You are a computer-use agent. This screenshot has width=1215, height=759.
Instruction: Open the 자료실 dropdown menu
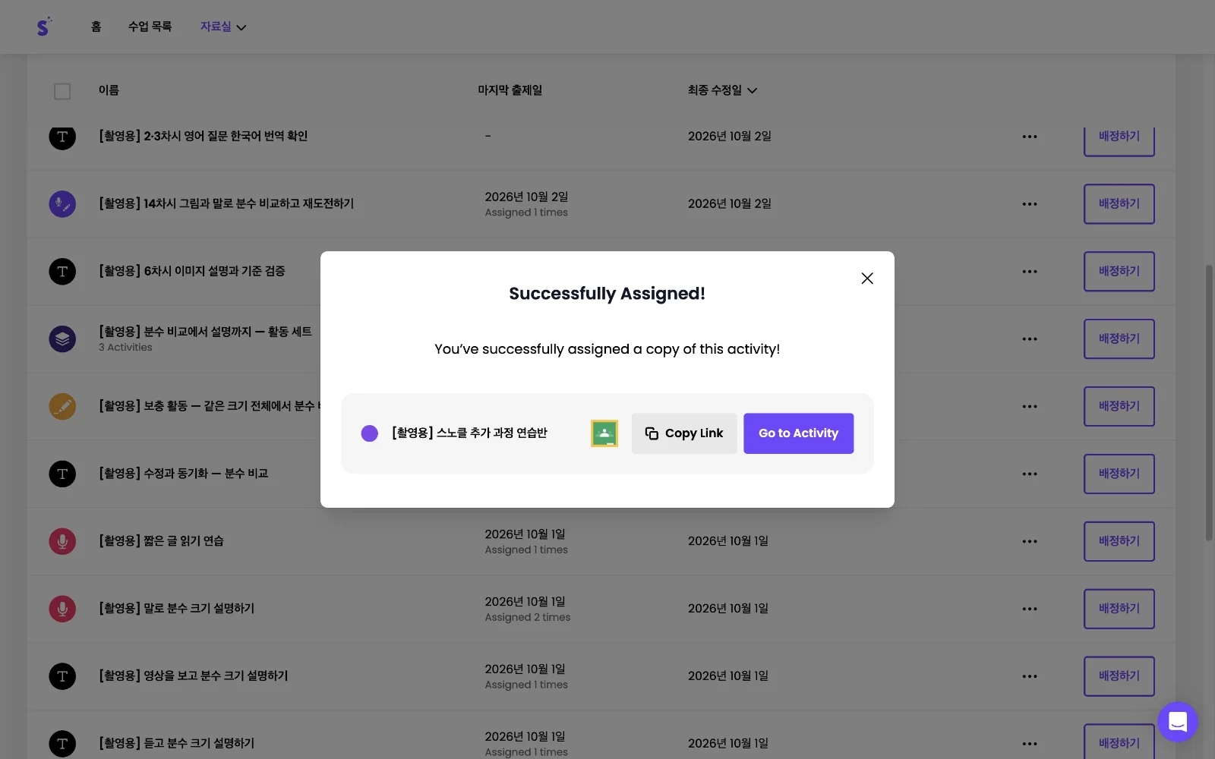223,27
